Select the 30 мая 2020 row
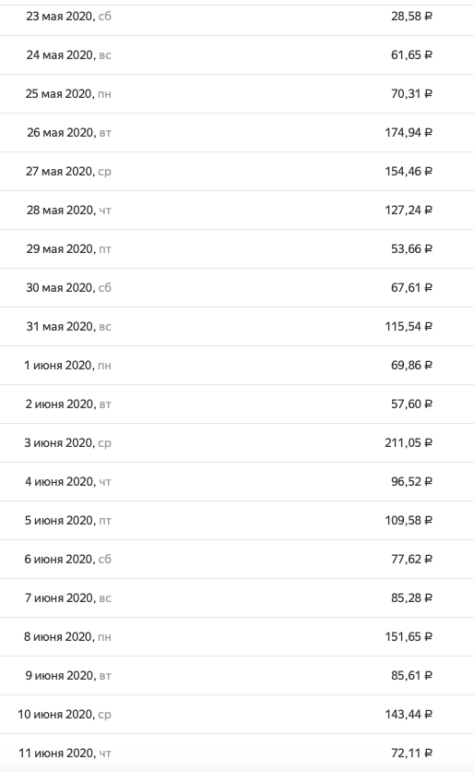 (237, 288)
